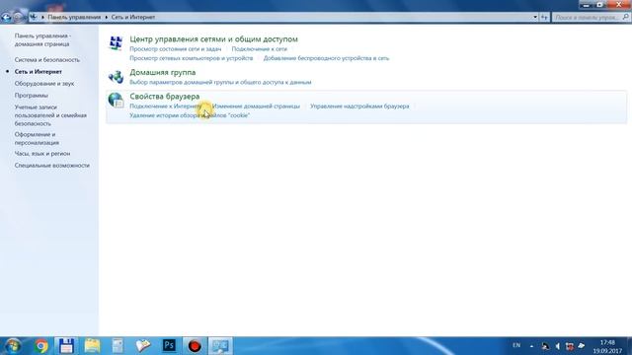The width and height of the screenshot is (632, 355).
Task: Select Оборудование и звук in sidebar
Action: pyautogui.click(x=44, y=84)
